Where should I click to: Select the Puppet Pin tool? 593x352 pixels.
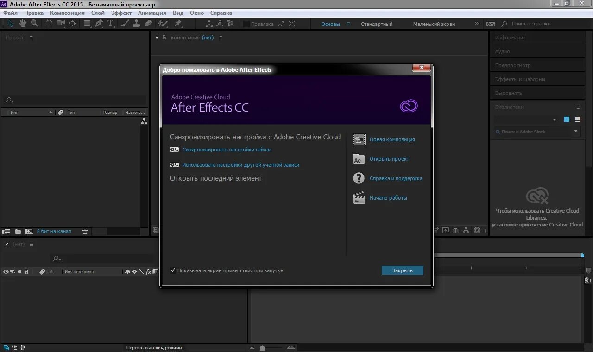point(178,24)
